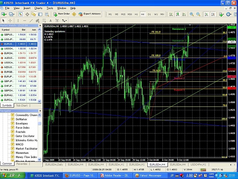The height and width of the screenshot is (179, 238).
Task: Select the Equidistant Channel tool
Action: tap(37, 20)
